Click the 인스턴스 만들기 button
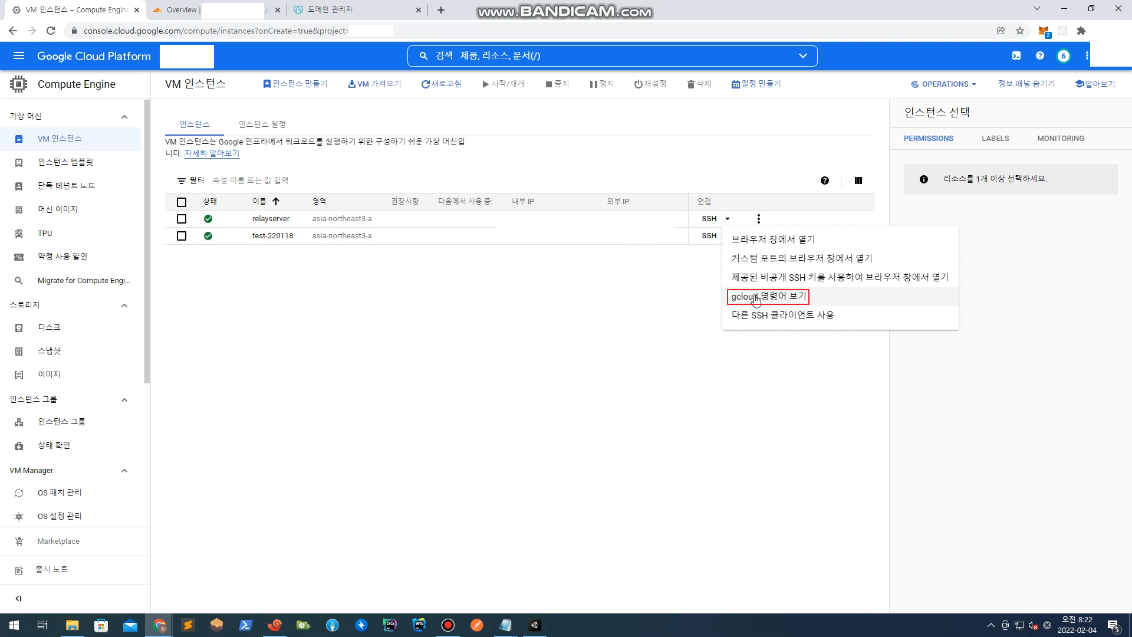 point(295,84)
